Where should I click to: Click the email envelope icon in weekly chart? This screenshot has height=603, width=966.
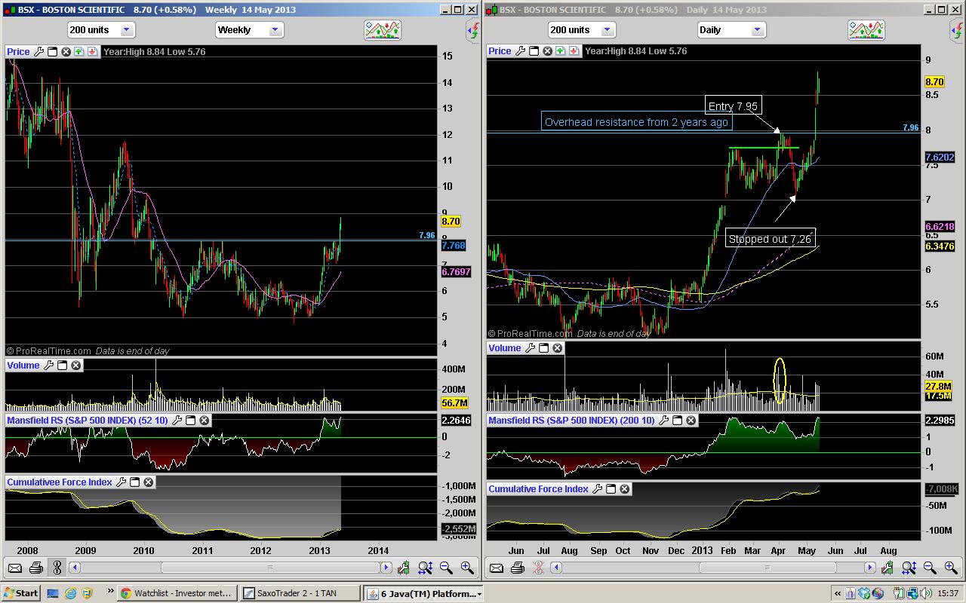pyautogui.click(x=15, y=568)
